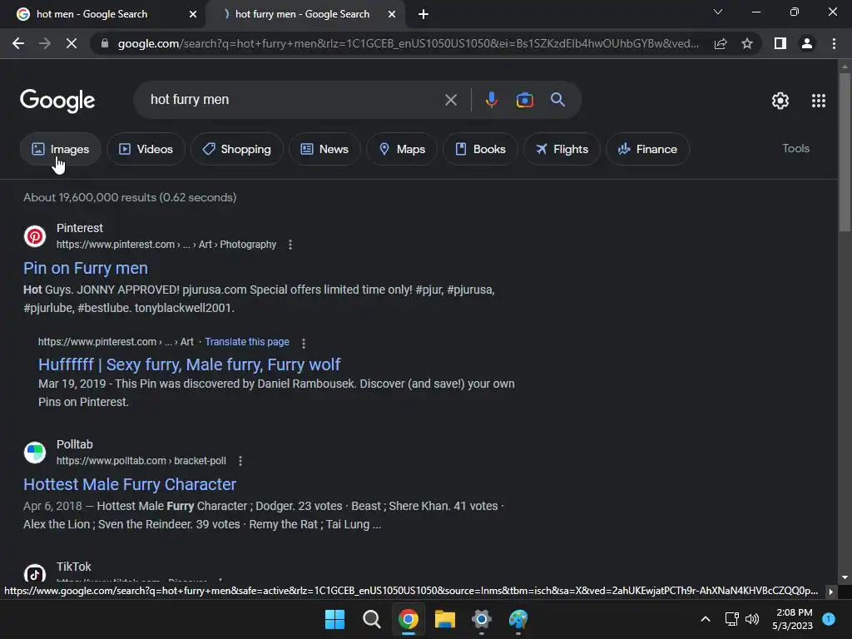The width and height of the screenshot is (852, 639).
Task: Open more options for Polltab result
Action: click(x=240, y=461)
